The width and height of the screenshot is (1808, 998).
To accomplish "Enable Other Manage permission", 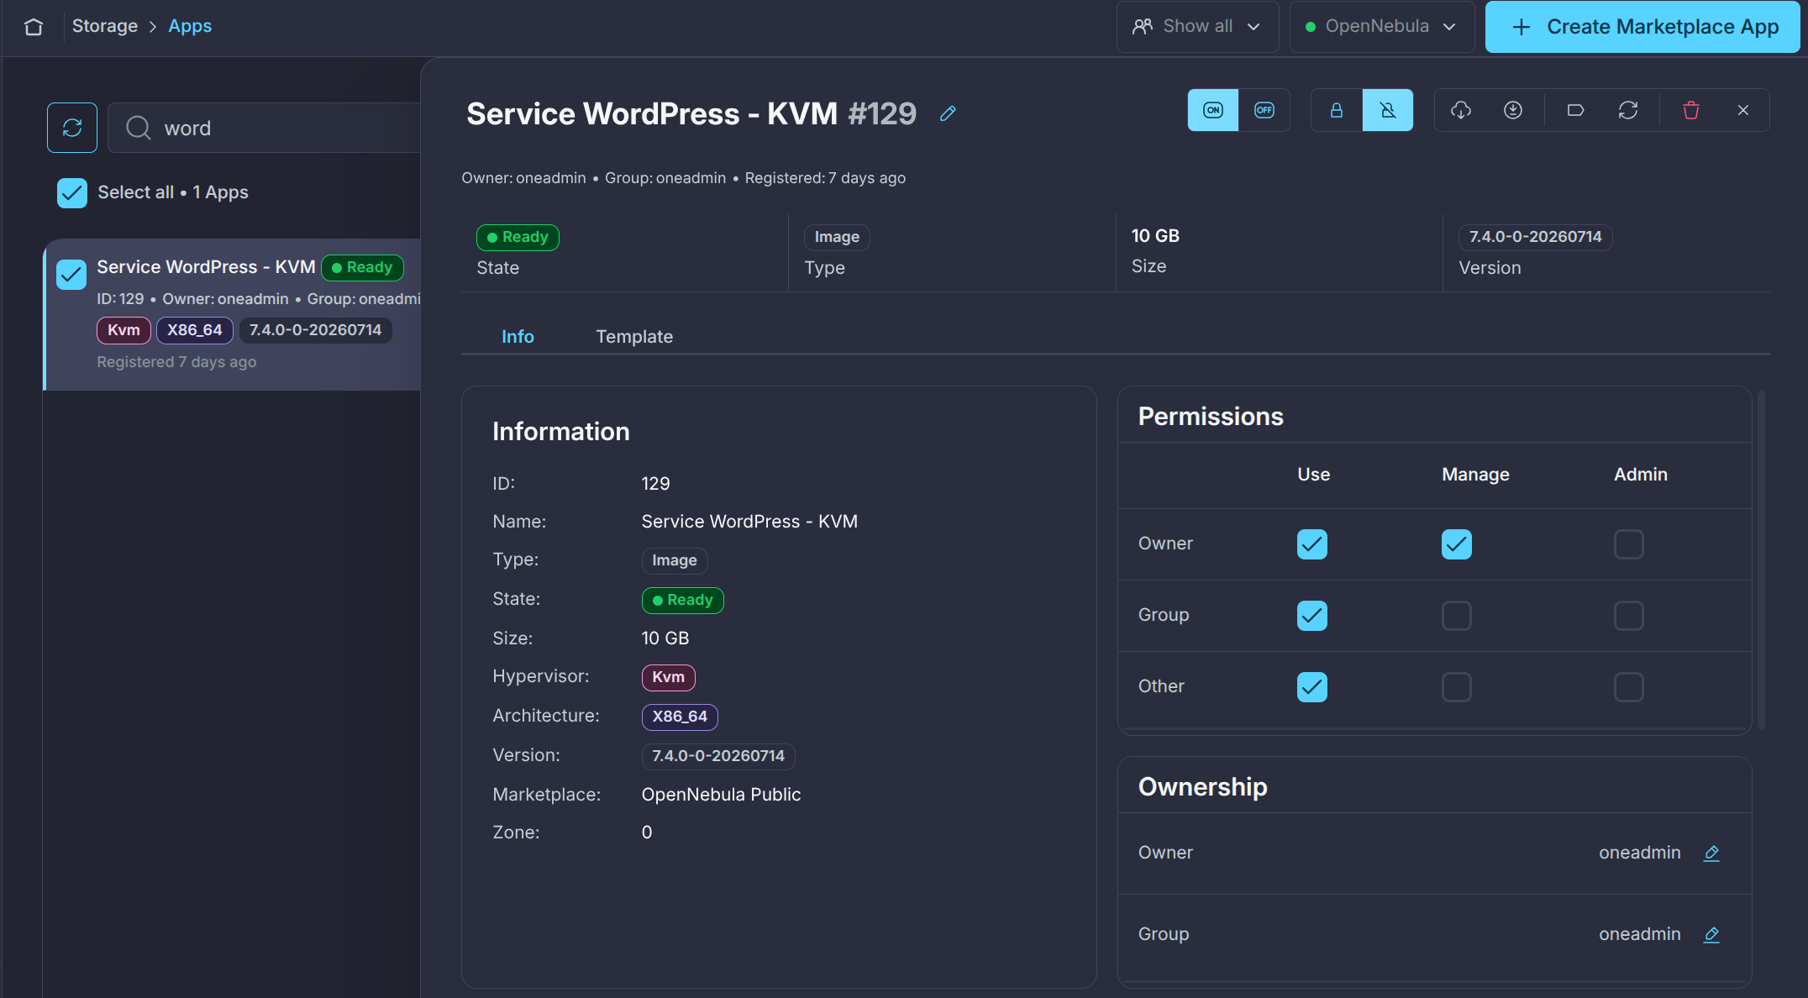I will tap(1457, 687).
